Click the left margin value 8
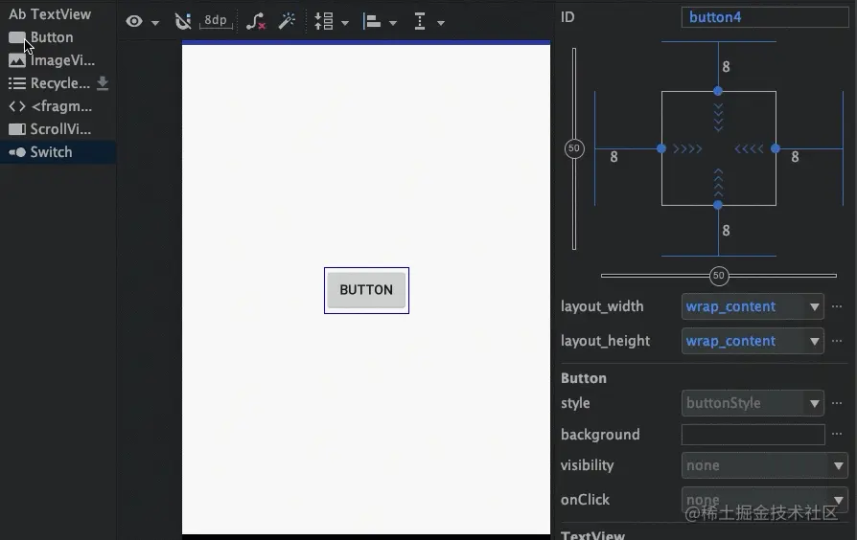This screenshot has height=540, width=857. pyautogui.click(x=614, y=157)
